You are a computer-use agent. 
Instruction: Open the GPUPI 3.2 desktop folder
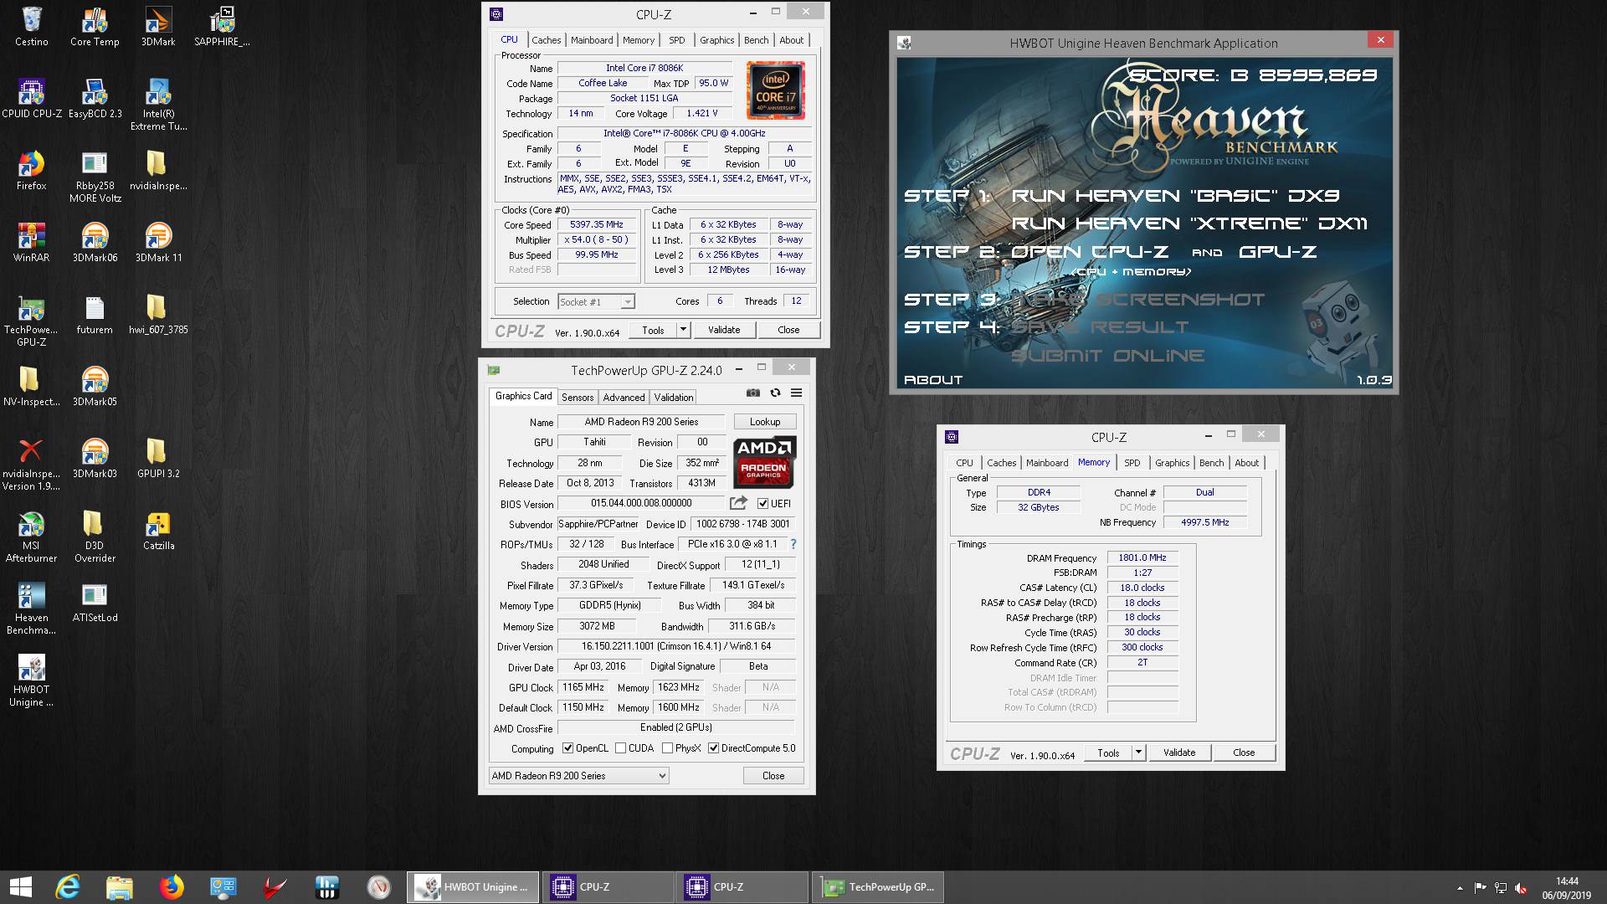point(158,460)
